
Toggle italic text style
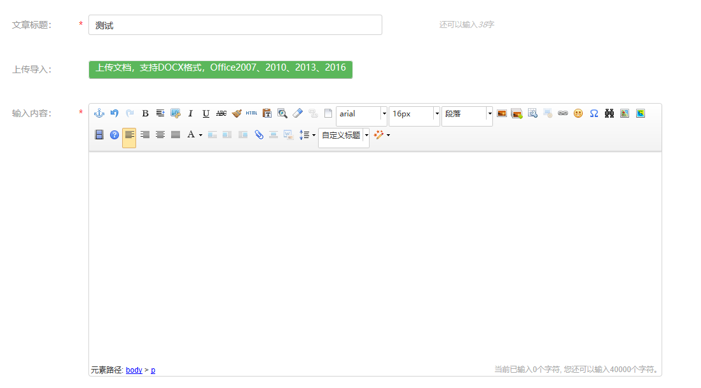click(x=190, y=113)
